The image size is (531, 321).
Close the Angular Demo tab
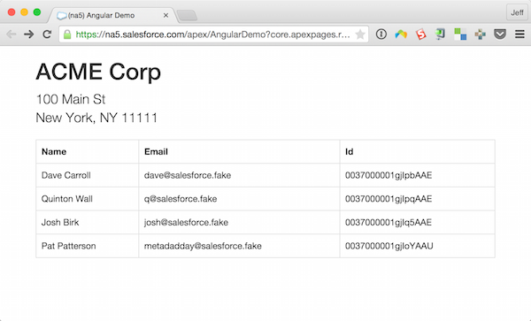coord(166,15)
